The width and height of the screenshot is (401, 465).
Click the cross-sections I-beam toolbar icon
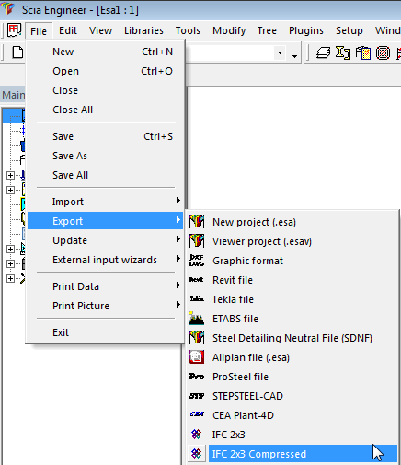(x=343, y=52)
